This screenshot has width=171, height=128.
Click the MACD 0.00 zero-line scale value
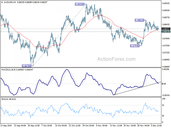click(164, 84)
